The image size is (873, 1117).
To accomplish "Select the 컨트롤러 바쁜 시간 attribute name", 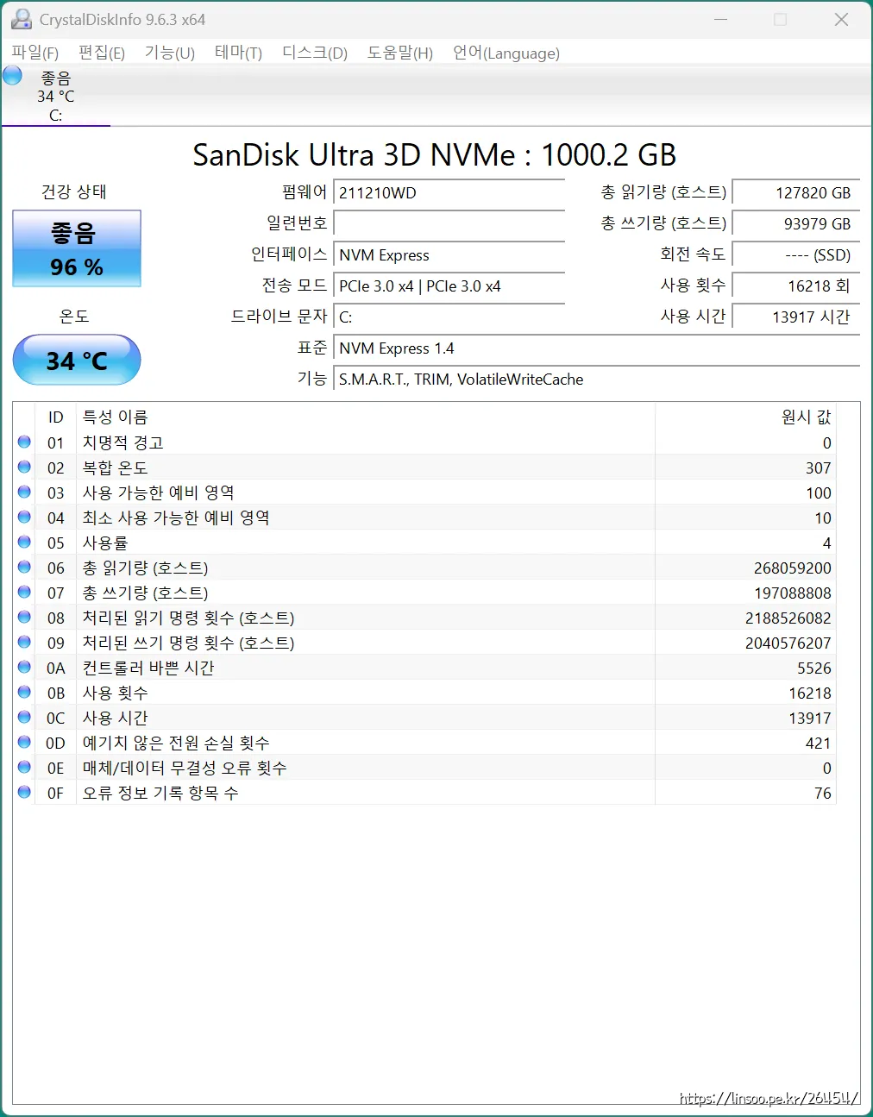I will pyautogui.click(x=148, y=668).
